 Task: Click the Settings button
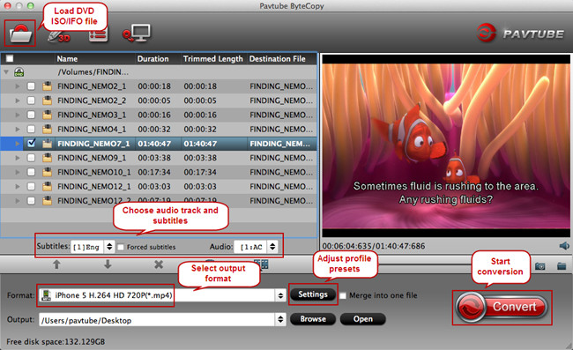(313, 294)
